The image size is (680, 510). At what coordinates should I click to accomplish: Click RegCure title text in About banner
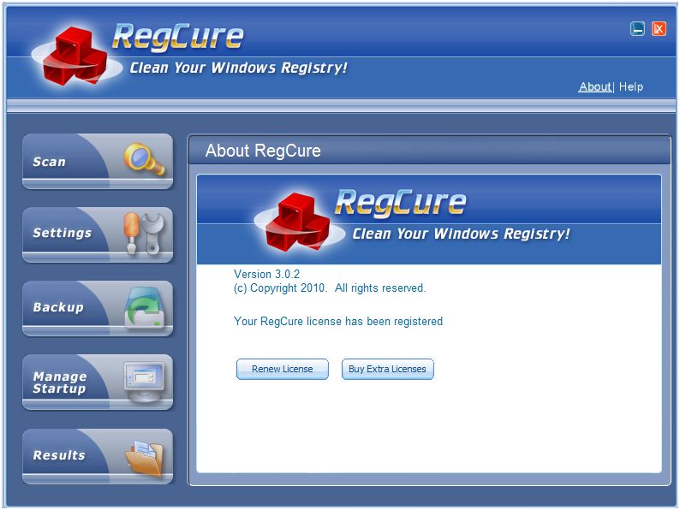pos(401,202)
